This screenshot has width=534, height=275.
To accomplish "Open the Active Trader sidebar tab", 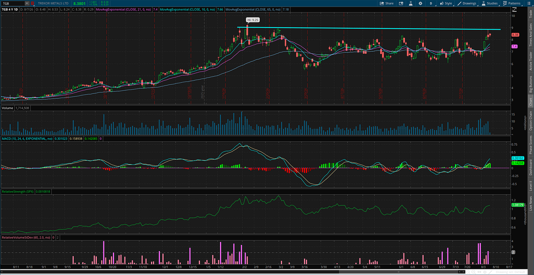I will (530, 61).
